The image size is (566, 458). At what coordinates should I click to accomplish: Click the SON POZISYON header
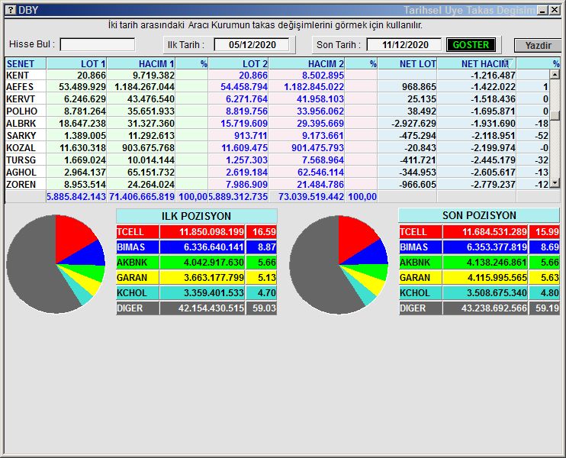(479, 215)
